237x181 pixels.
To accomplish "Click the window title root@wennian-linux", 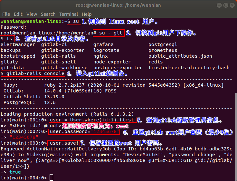I will [x=118, y=5].
